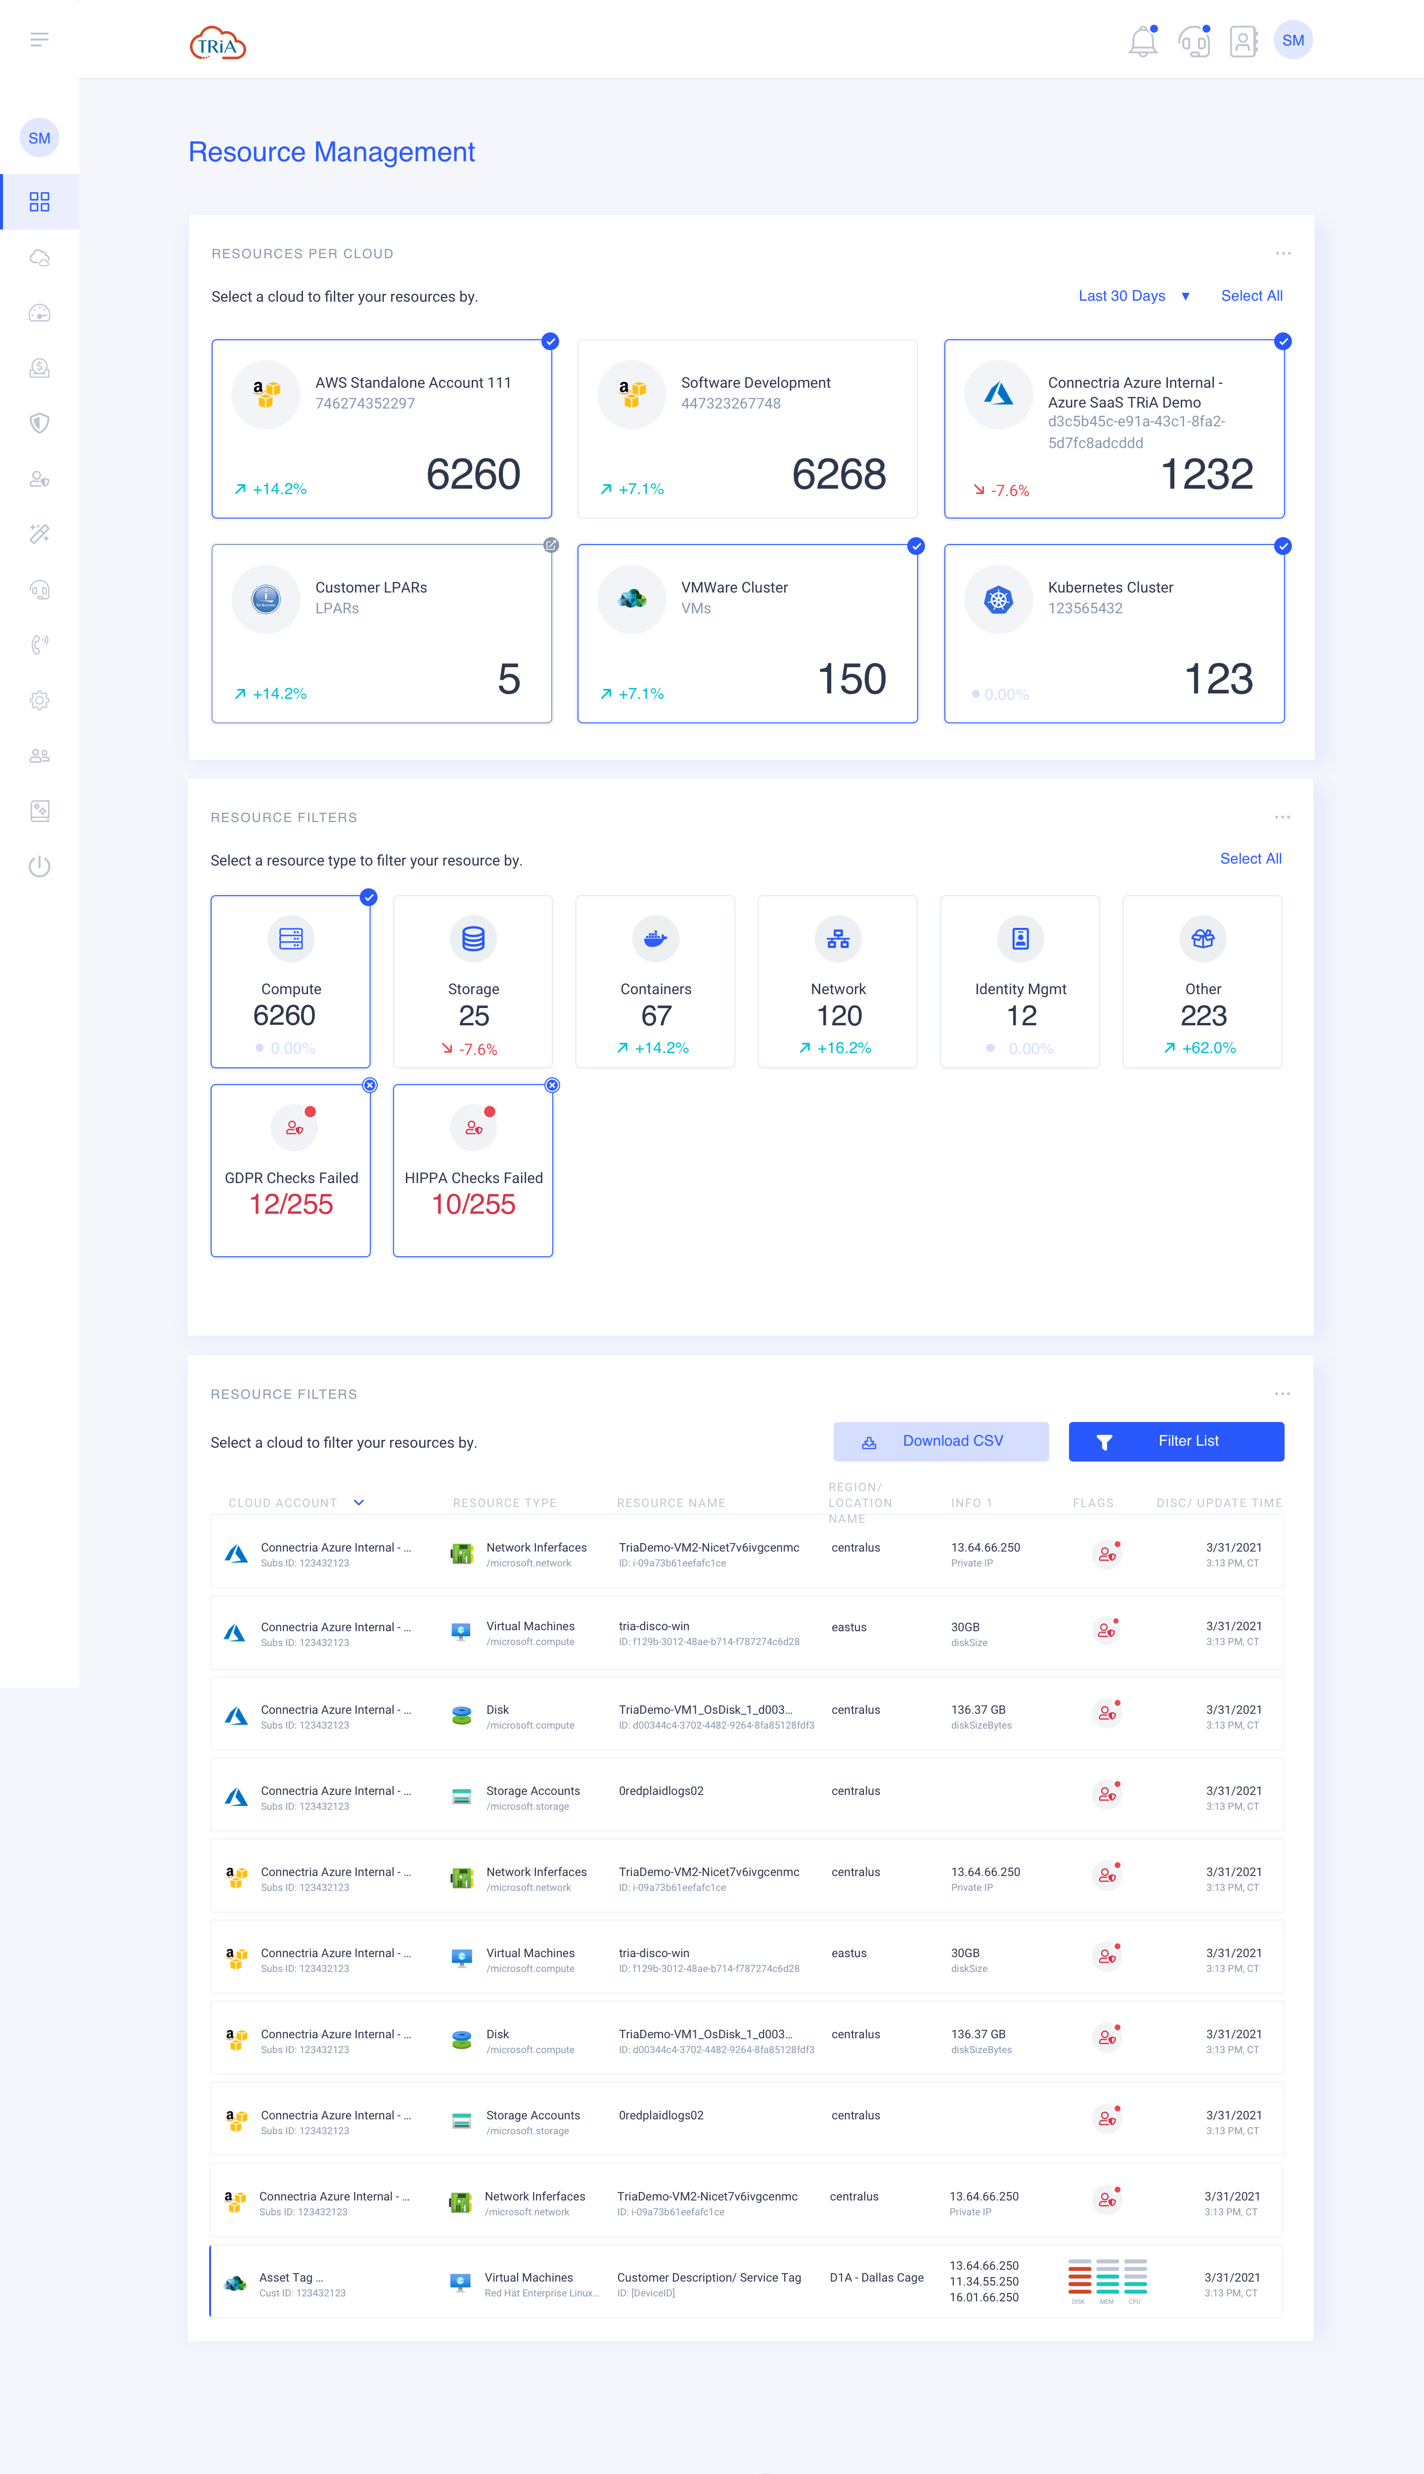1424x2474 pixels.
Task: Uncheck the Compute resource filter
Action: point(369,897)
